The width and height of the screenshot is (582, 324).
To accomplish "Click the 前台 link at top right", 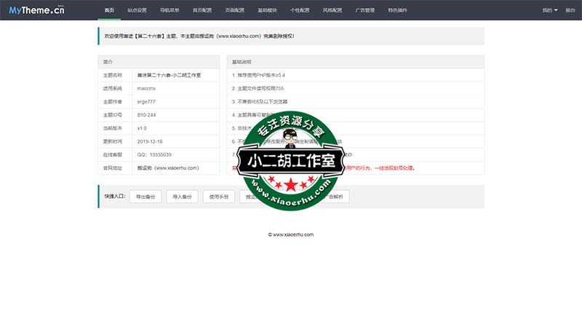I will click(570, 11).
